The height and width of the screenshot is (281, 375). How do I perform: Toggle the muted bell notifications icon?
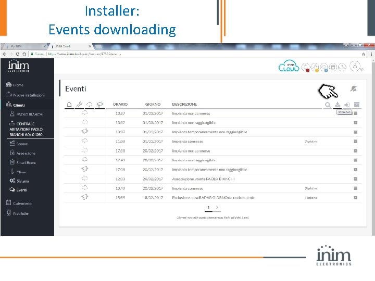point(354,88)
